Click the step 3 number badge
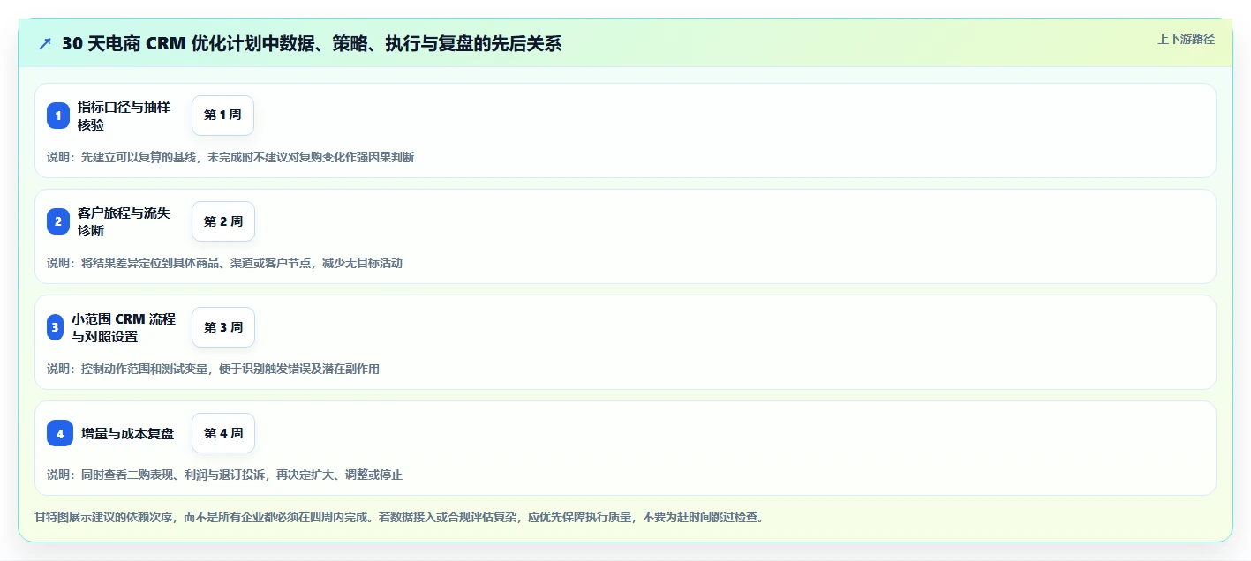This screenshot has width=1251, height=561. coord(55,327)
